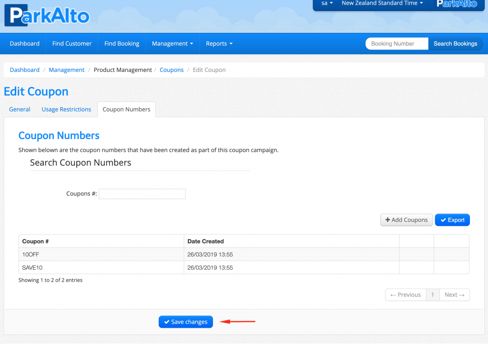Click the ParkAlto logo in header
The image size is (488, 344).
coord(47,16)
